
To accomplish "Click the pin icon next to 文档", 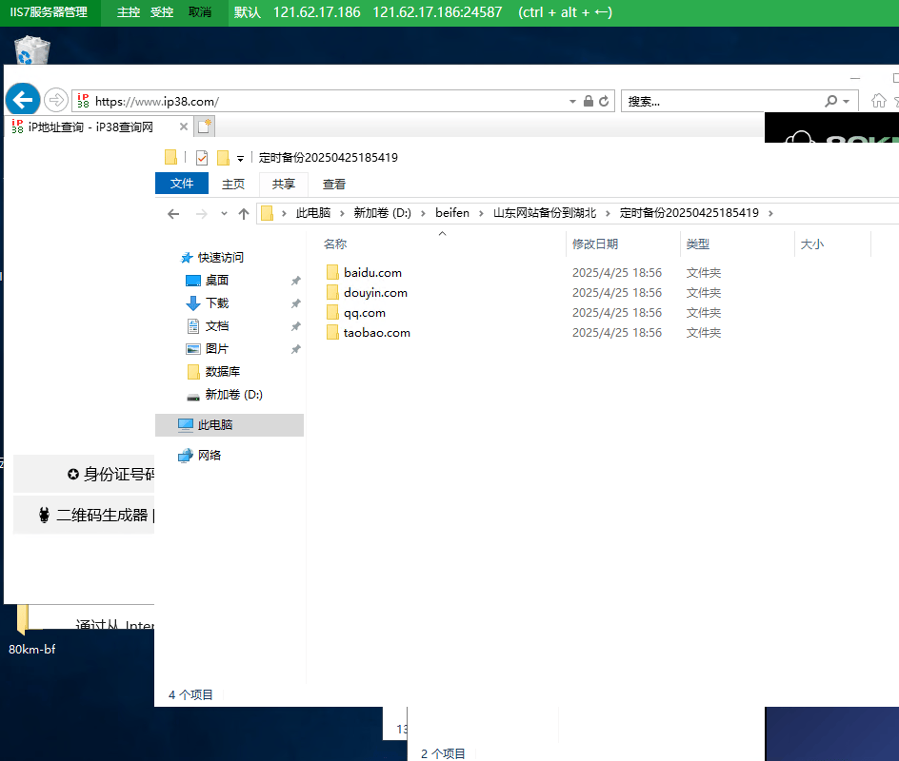I will click(296, 326).
